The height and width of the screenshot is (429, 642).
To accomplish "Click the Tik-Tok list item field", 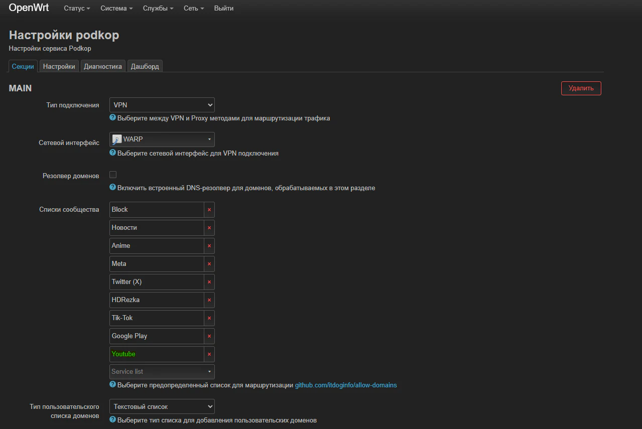I will tap(157, 318).
